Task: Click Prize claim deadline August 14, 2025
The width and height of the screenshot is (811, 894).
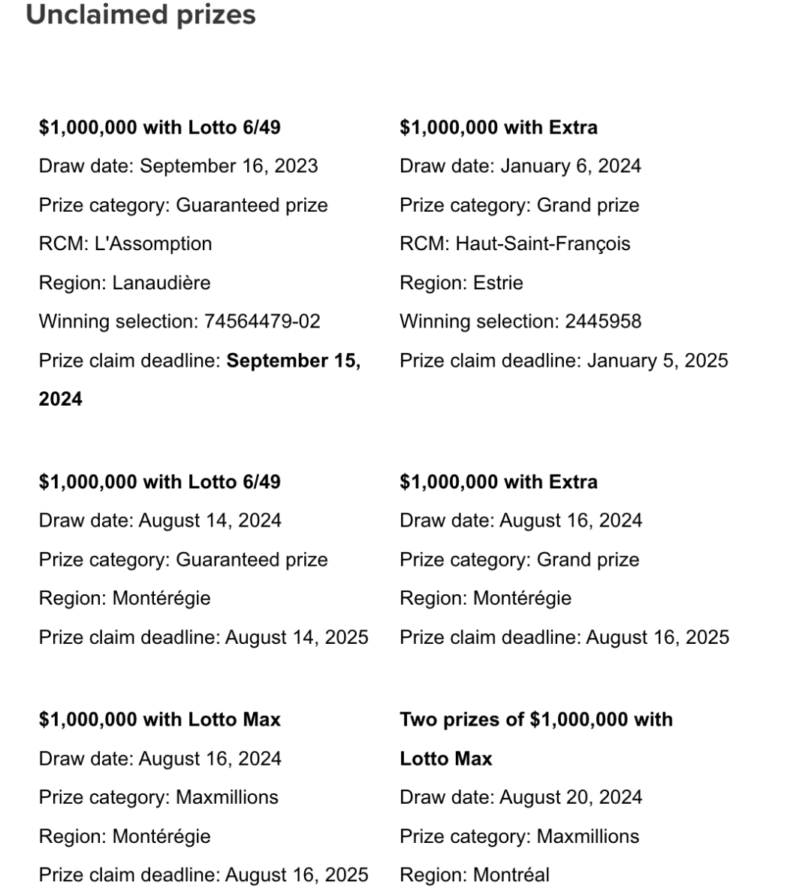Action: 204,637
